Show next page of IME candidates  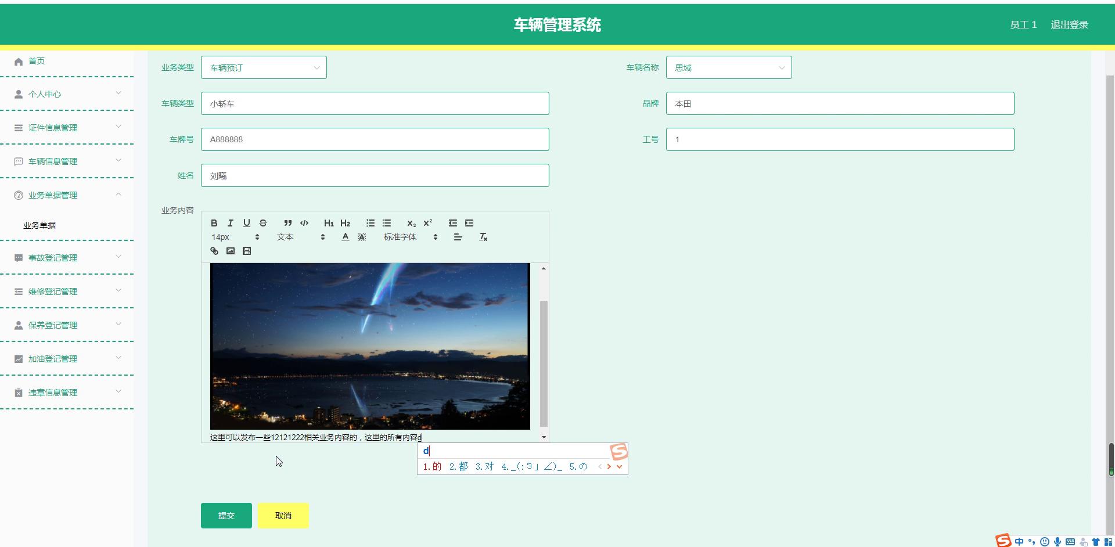609,466
